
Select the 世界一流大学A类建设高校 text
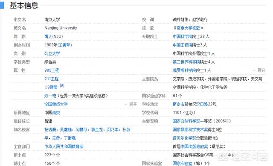(x=83, y=96)
